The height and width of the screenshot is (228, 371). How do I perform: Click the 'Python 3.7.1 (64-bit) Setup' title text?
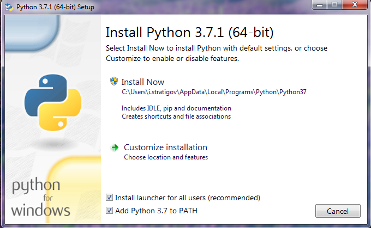(x=55, y=7)
